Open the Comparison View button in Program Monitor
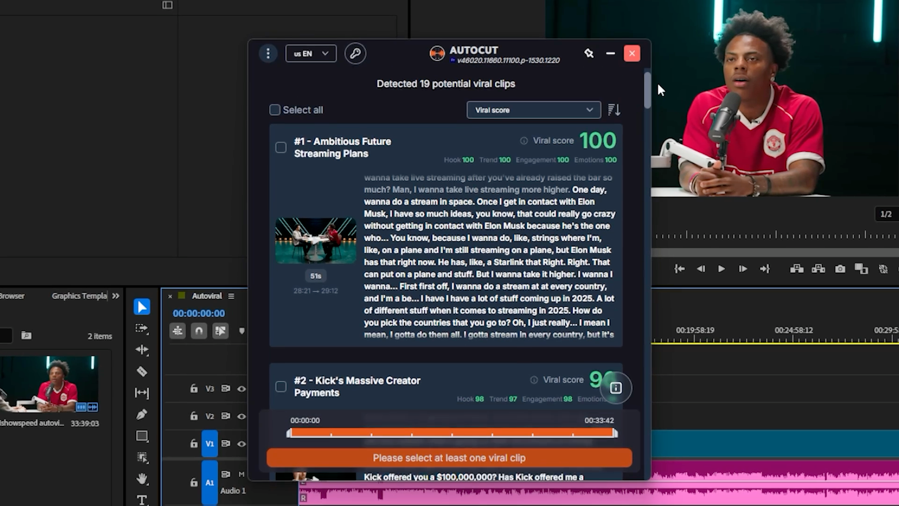Image resolution: width=899 pixels, height=506 pixels. click(861, 269)
